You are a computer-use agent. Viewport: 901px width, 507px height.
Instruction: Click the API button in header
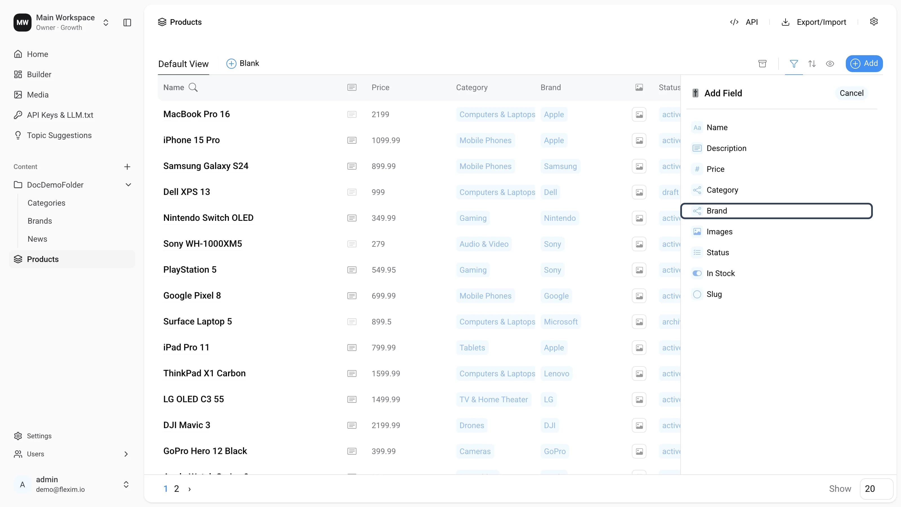(x=744, y=22)
